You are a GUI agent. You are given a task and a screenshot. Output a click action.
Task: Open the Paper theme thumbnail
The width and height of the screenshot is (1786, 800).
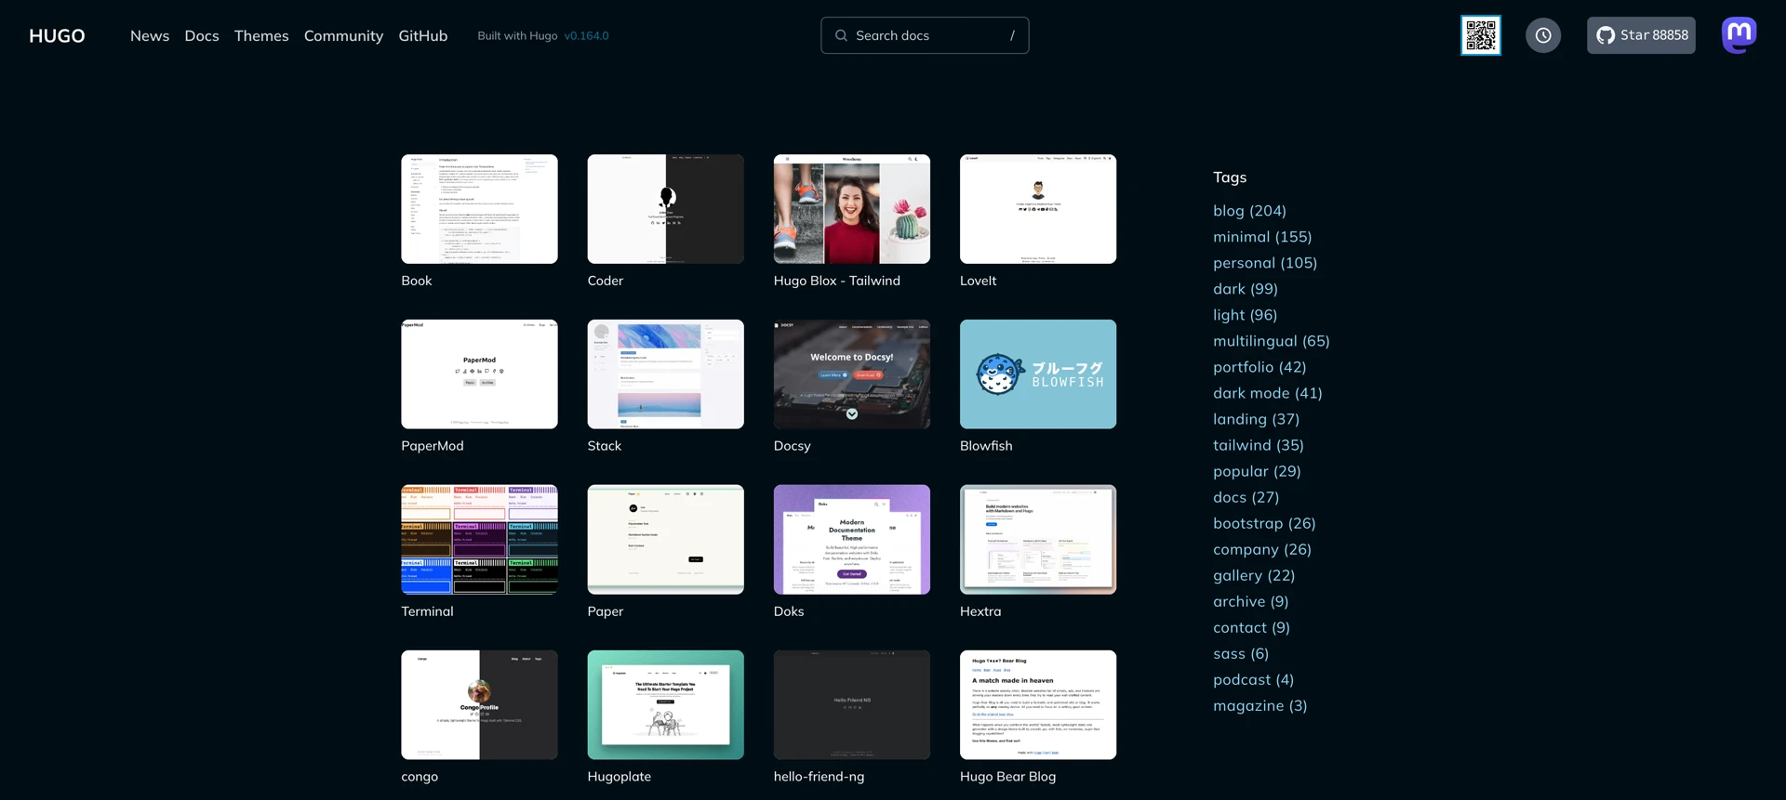tap(665, 540)
